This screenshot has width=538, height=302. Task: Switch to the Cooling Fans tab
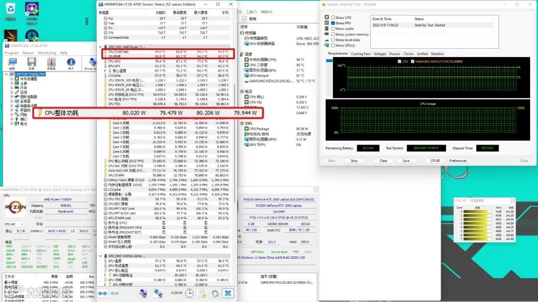[361, 54]
